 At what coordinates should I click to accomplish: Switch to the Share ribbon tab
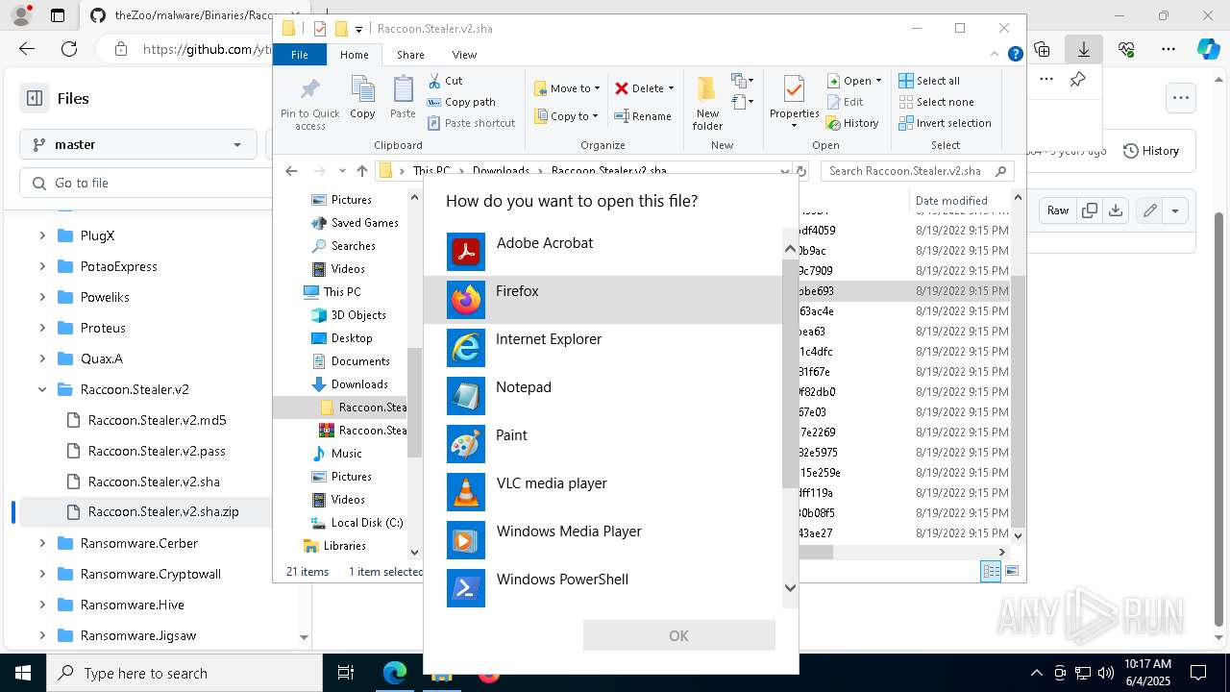coord(410,55)
